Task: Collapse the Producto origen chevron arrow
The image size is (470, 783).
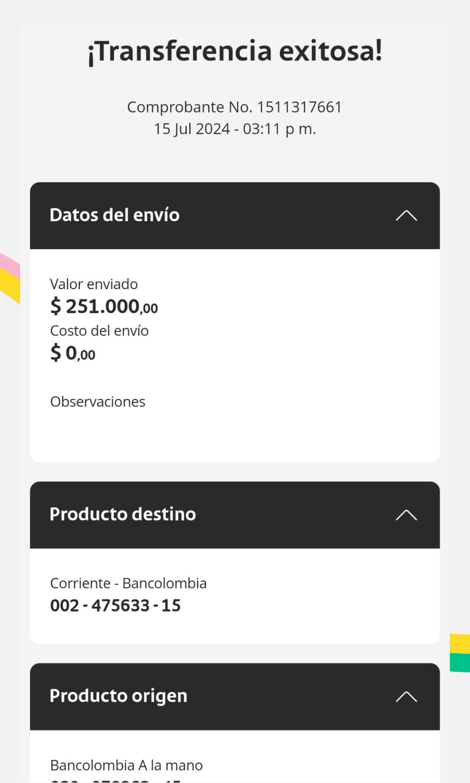Action: tap(406, 696)
